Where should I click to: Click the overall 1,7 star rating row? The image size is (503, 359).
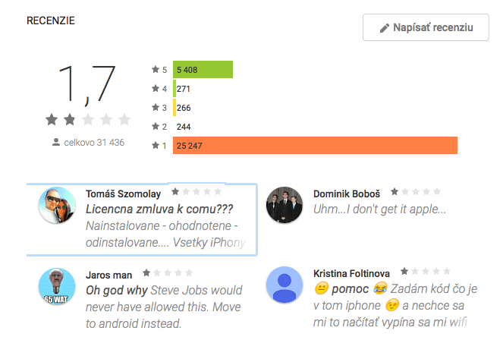[88, 120]
